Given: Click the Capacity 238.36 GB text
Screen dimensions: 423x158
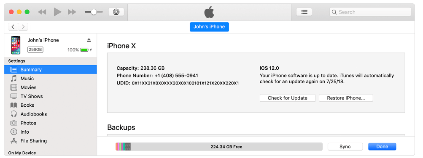Looking at the screenshot, I should 140,68.
